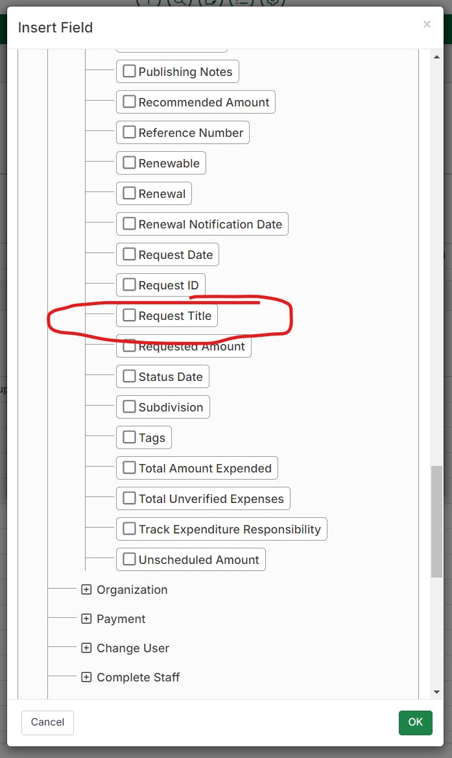
Task: Tick the Request Title checkbox
Action: coord(130,315)
